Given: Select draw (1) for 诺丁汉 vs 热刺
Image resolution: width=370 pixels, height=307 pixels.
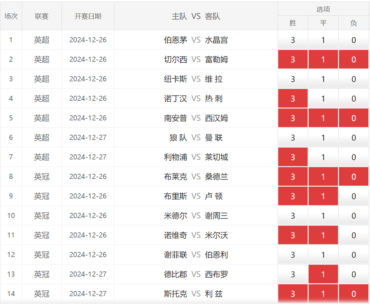Looking at the screenshot, I should [x=323, y=99].
